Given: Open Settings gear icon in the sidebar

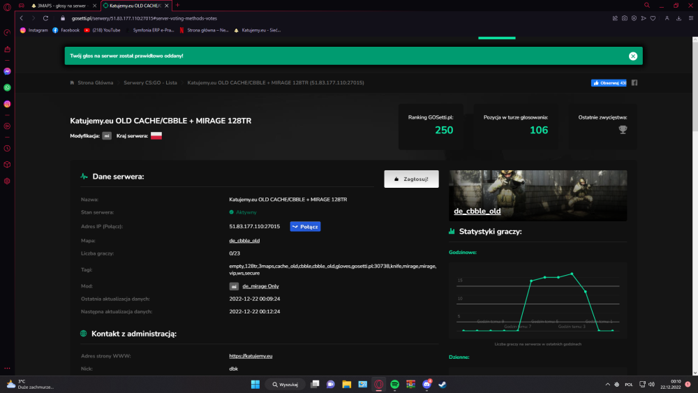Looking at the screenshot, I should coord(7,181).
